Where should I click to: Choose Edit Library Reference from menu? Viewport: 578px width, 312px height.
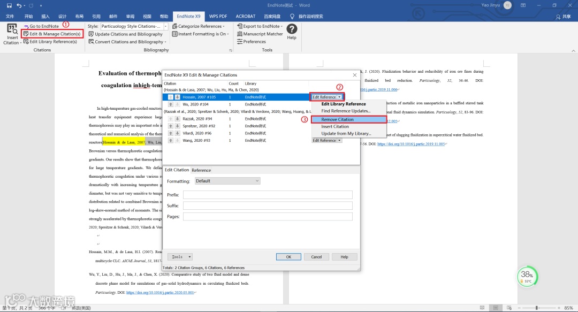click(343, 104)
